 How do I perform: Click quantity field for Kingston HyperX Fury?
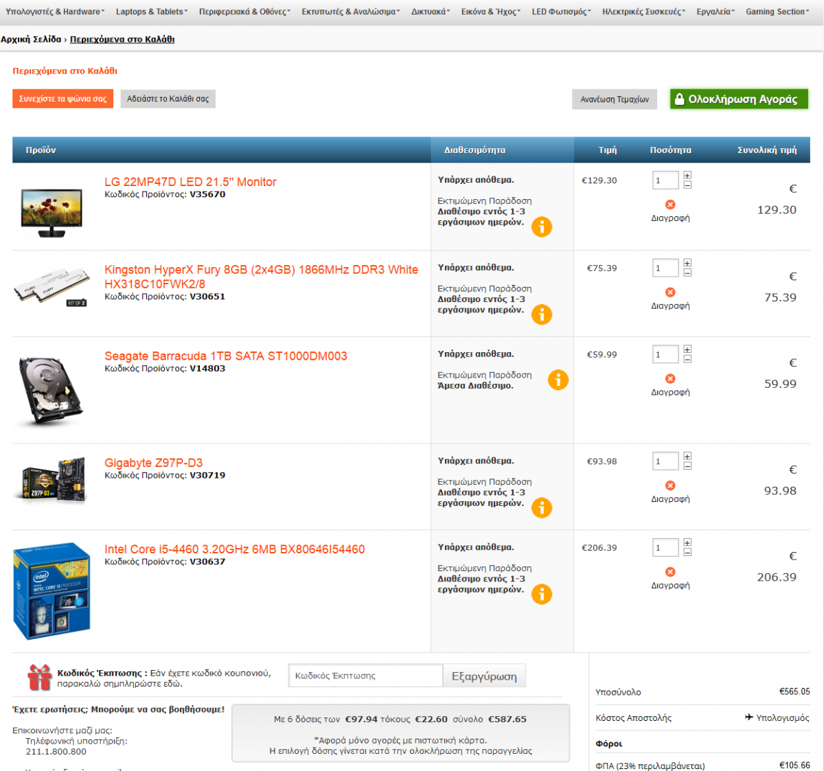[665, 268]
